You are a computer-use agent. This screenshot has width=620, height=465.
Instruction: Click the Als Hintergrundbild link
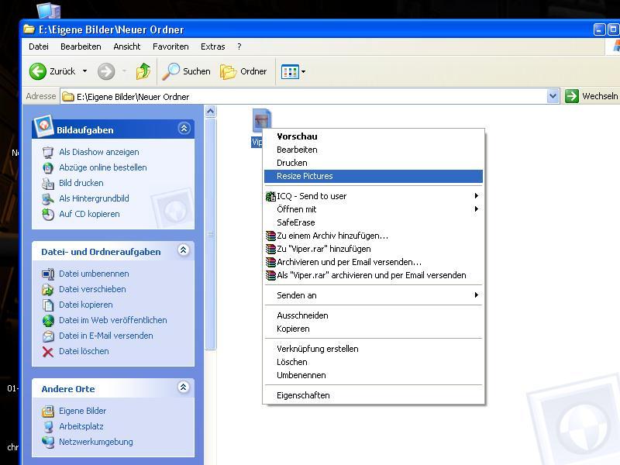point(94,198)
